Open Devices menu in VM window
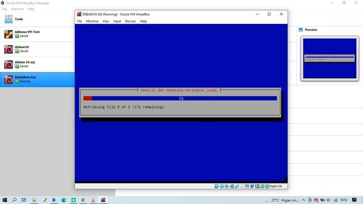This screenshot has height=204, width=363. coord(130,21)
